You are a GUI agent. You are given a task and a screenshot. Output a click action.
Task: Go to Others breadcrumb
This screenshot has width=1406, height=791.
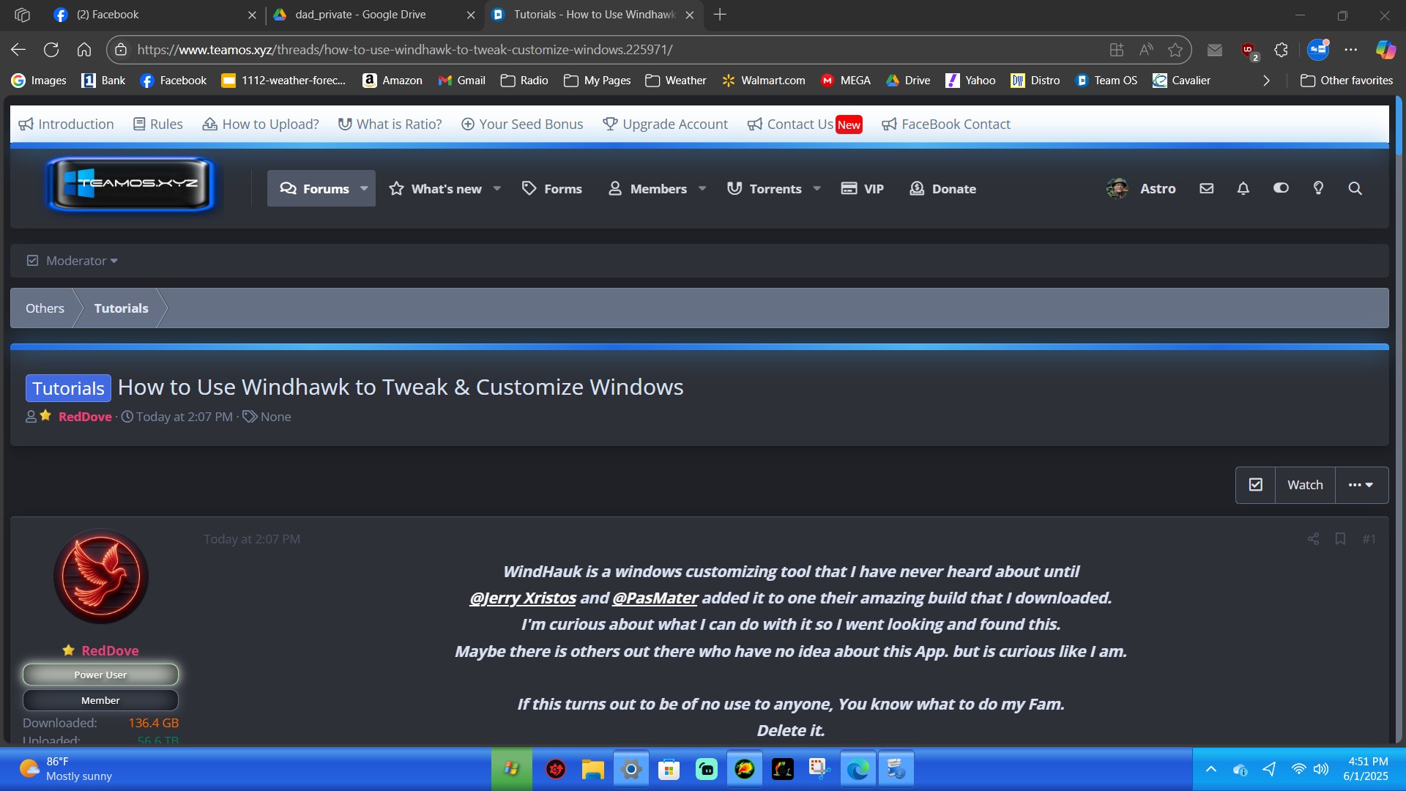45,308
